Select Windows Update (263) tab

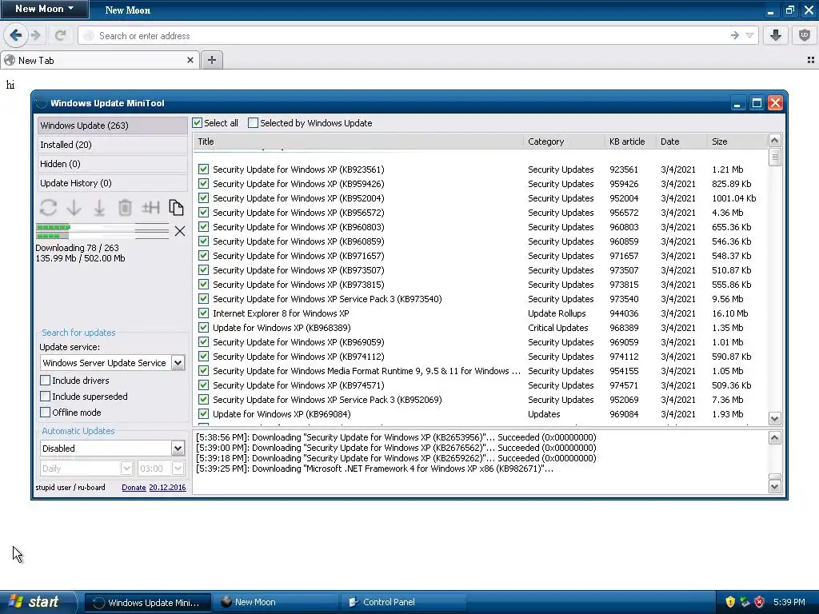point(112,126)
